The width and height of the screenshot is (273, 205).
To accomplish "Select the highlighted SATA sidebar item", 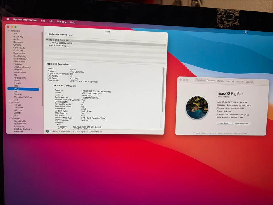I will point(23,89).
